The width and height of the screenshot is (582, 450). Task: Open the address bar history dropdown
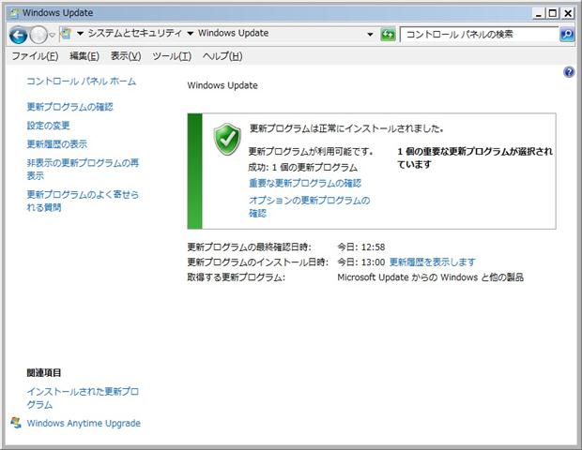pyautogui.click(x=370, y=35)
